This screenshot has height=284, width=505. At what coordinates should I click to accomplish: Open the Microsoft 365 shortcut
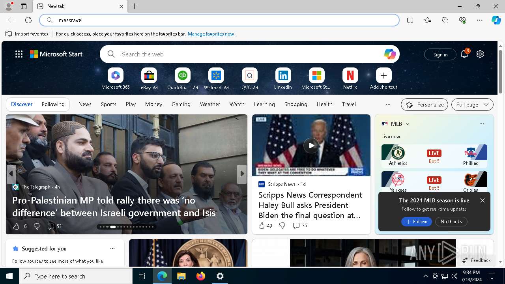pos(115,79)
